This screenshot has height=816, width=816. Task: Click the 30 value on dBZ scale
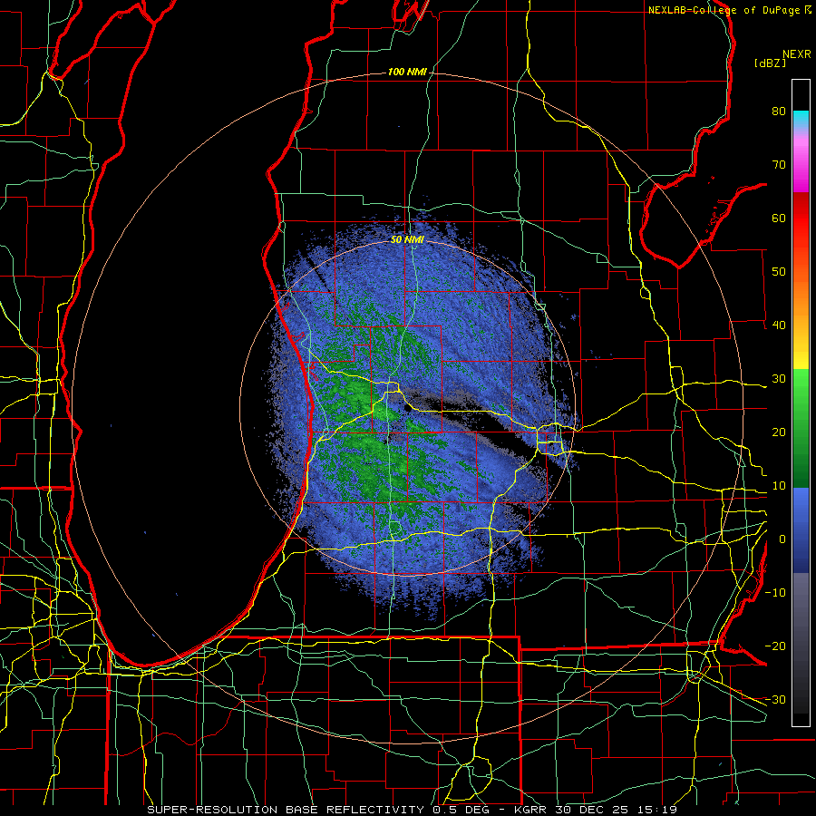(779, 379)
